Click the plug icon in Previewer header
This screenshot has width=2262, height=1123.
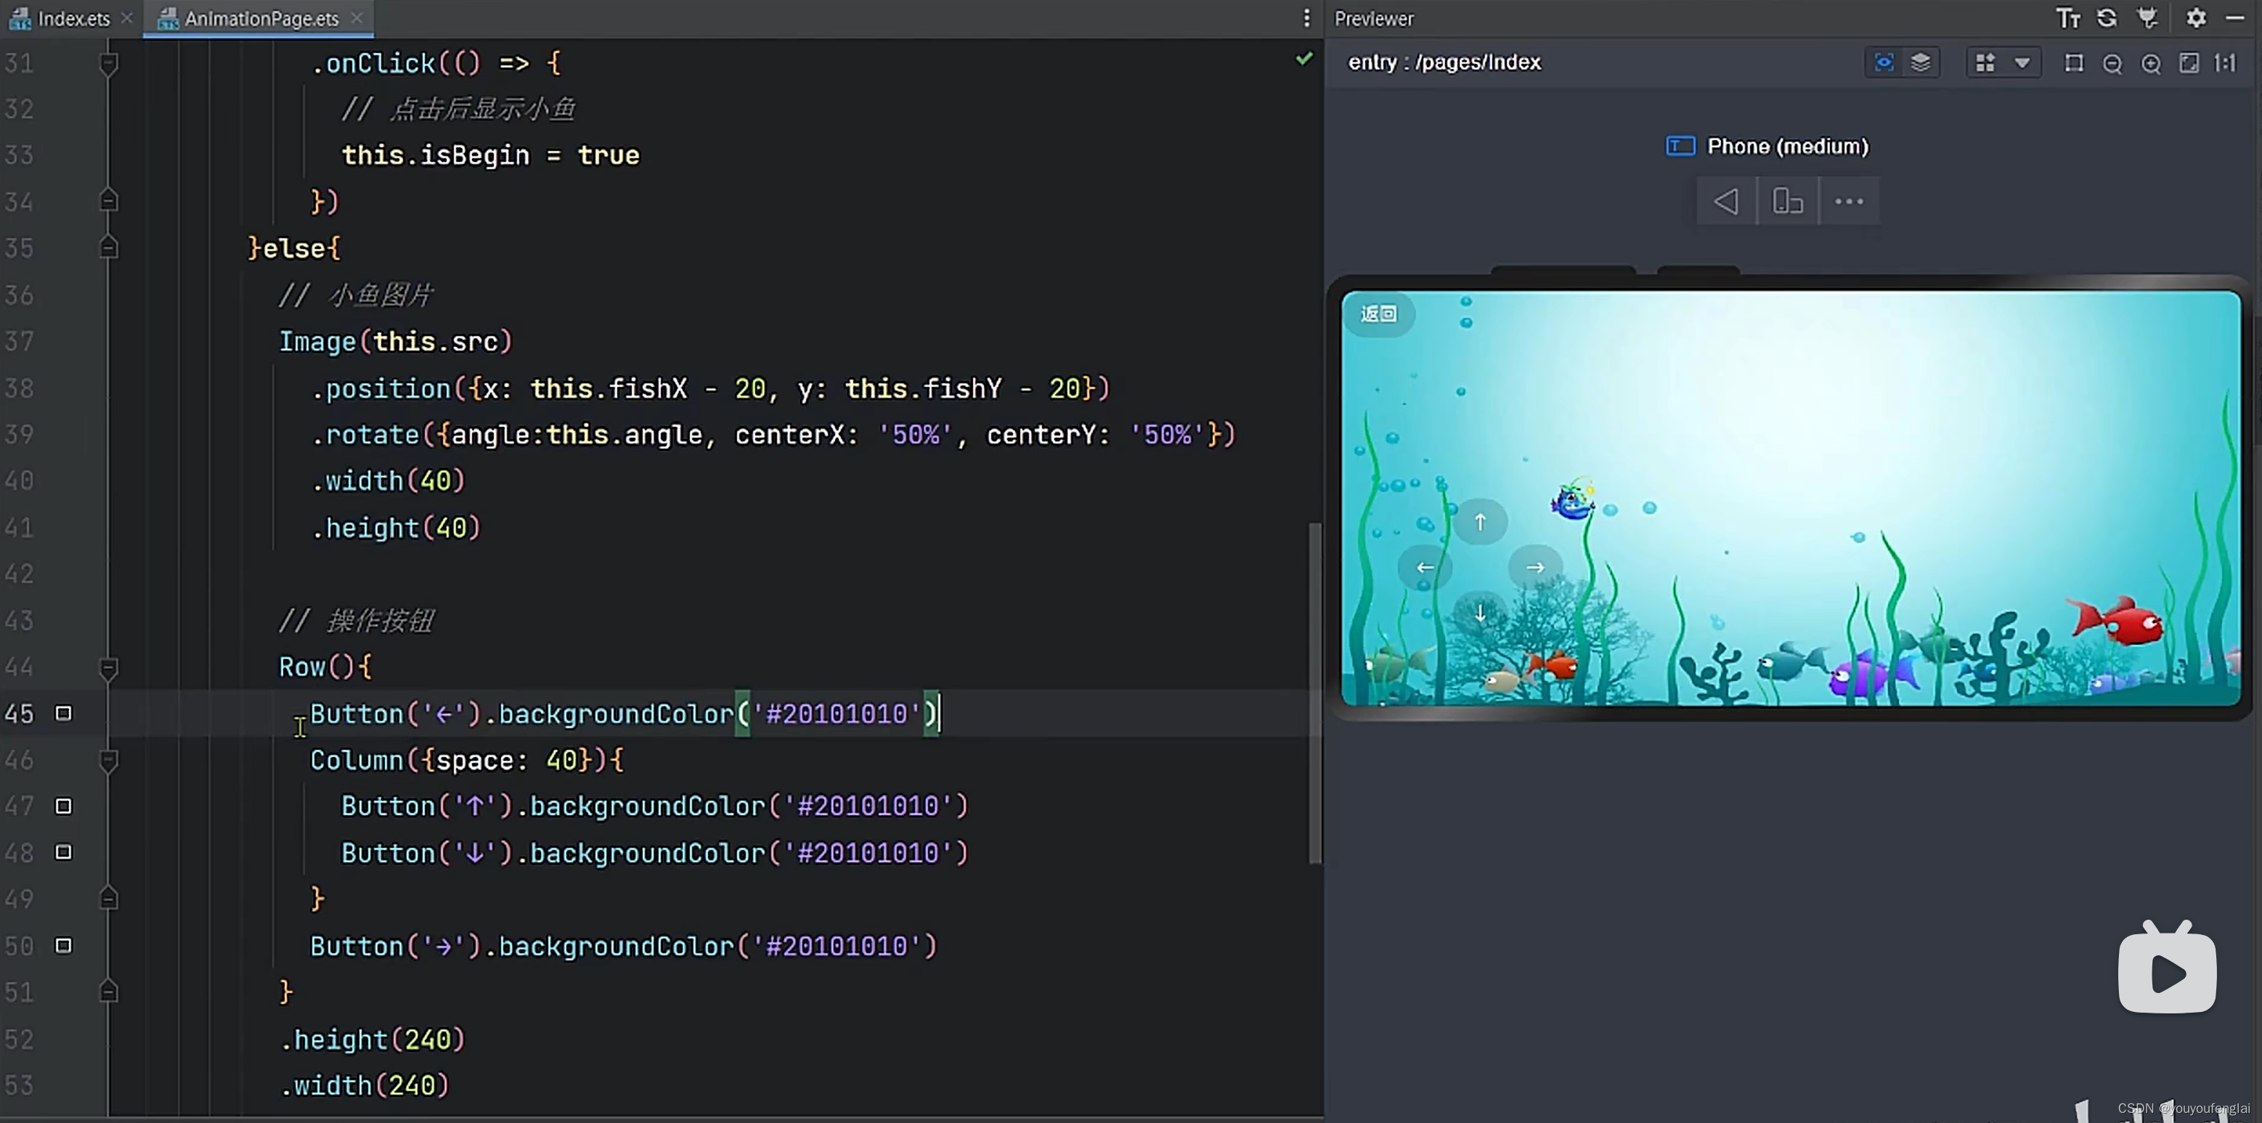click(x=2148, y=18)
